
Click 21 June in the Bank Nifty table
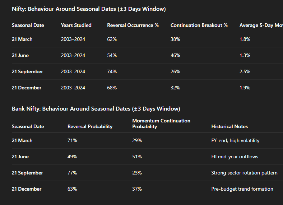20,157
